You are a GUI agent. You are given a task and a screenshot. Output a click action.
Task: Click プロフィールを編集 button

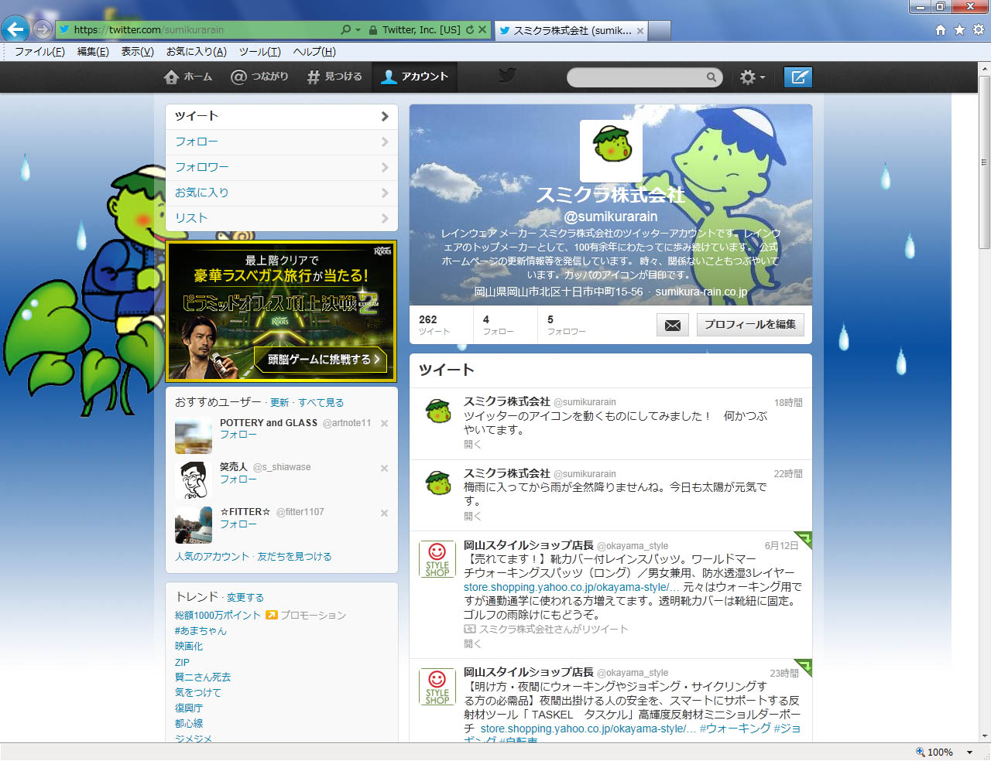tap(750, 325)
